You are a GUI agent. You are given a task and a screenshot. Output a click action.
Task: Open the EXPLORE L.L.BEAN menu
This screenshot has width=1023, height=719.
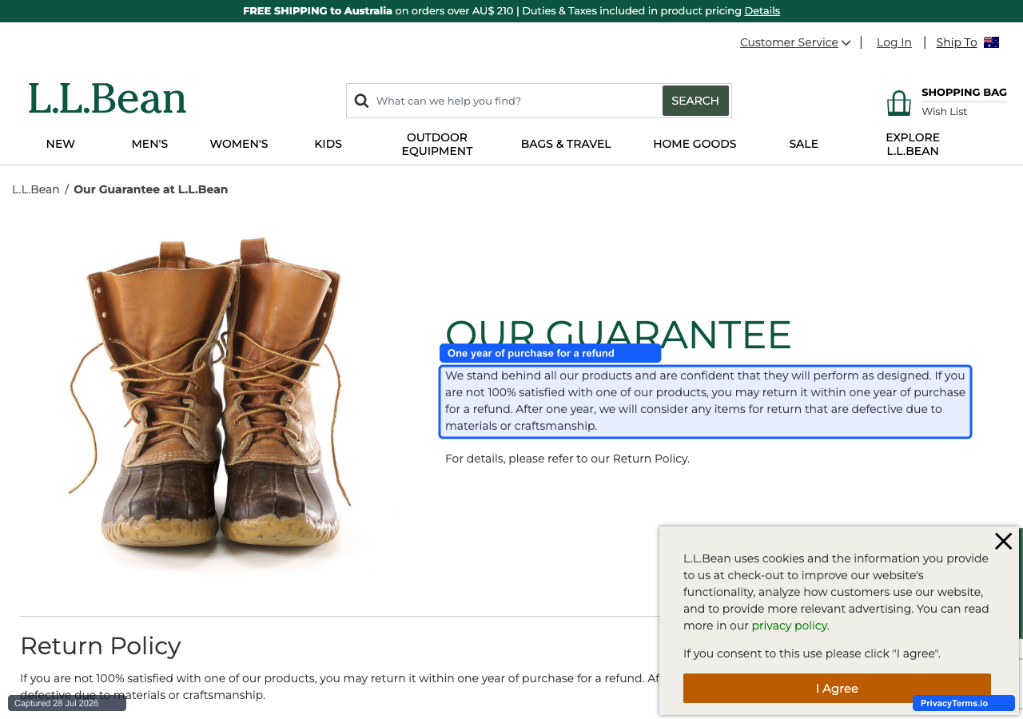913,144
